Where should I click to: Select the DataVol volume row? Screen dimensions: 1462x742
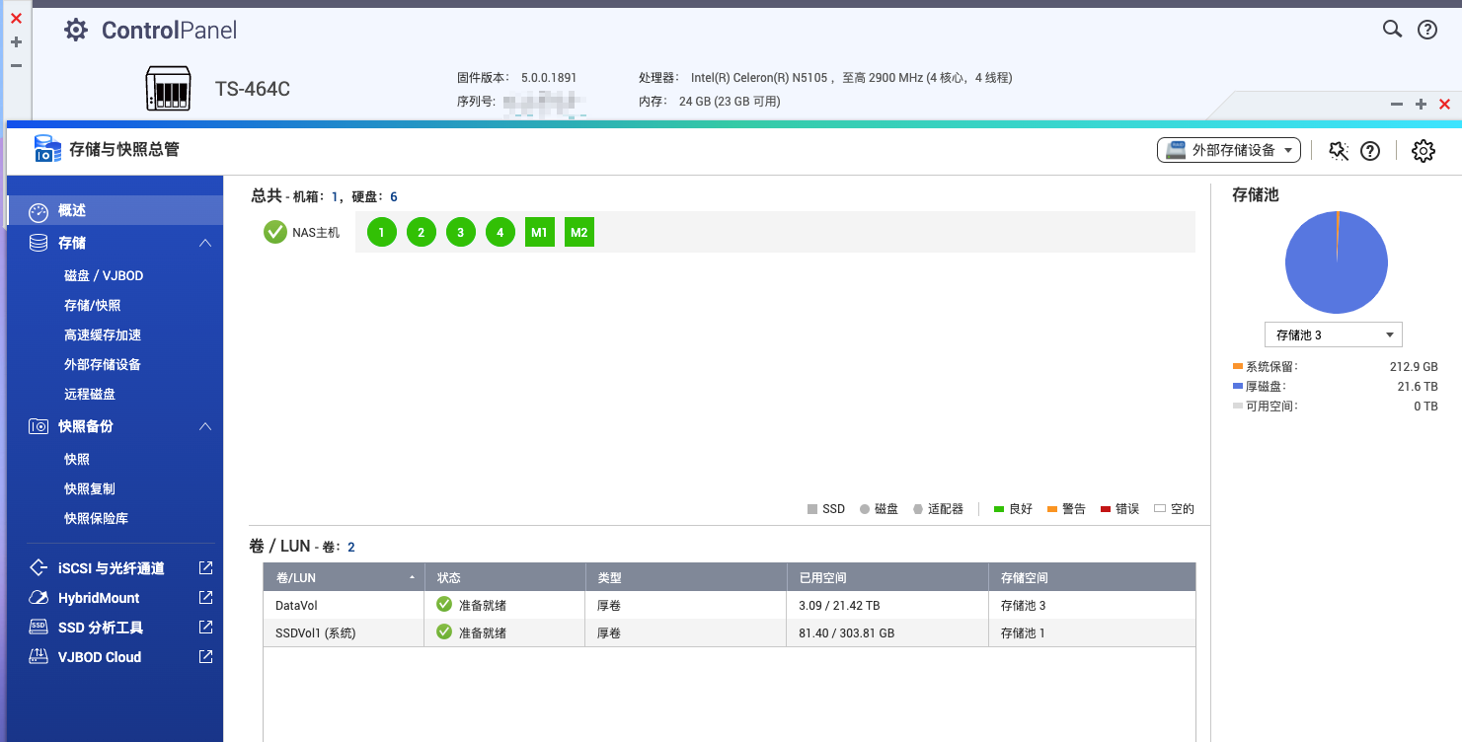[x=730, y=605]
